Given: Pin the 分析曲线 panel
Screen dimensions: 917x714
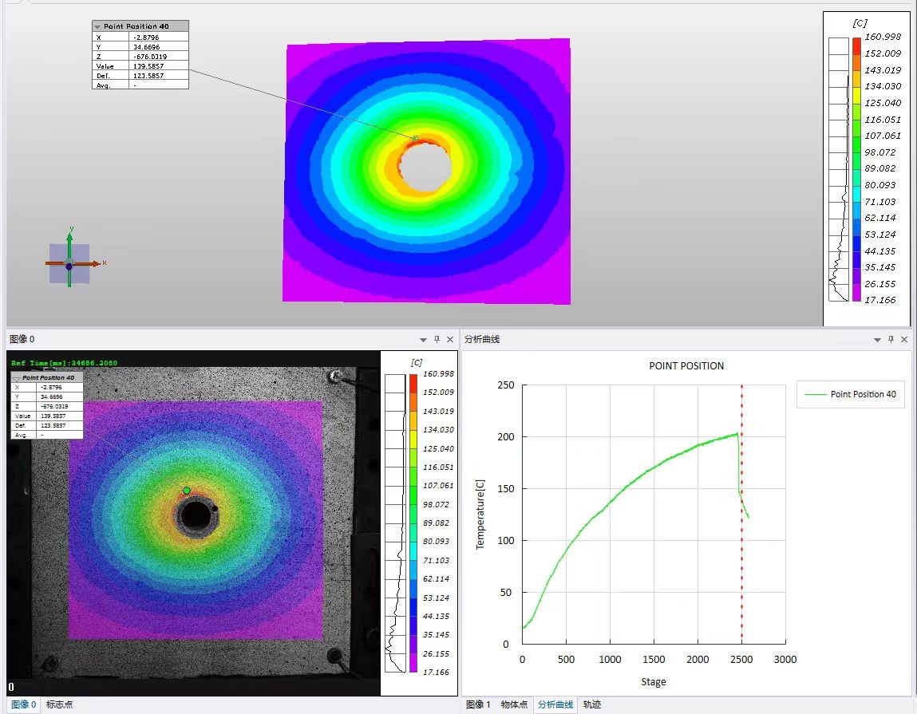Looking at the screenshot, I should point(891,339).
